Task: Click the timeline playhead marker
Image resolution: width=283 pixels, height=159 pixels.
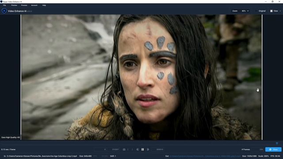Action: click(277, 144)
